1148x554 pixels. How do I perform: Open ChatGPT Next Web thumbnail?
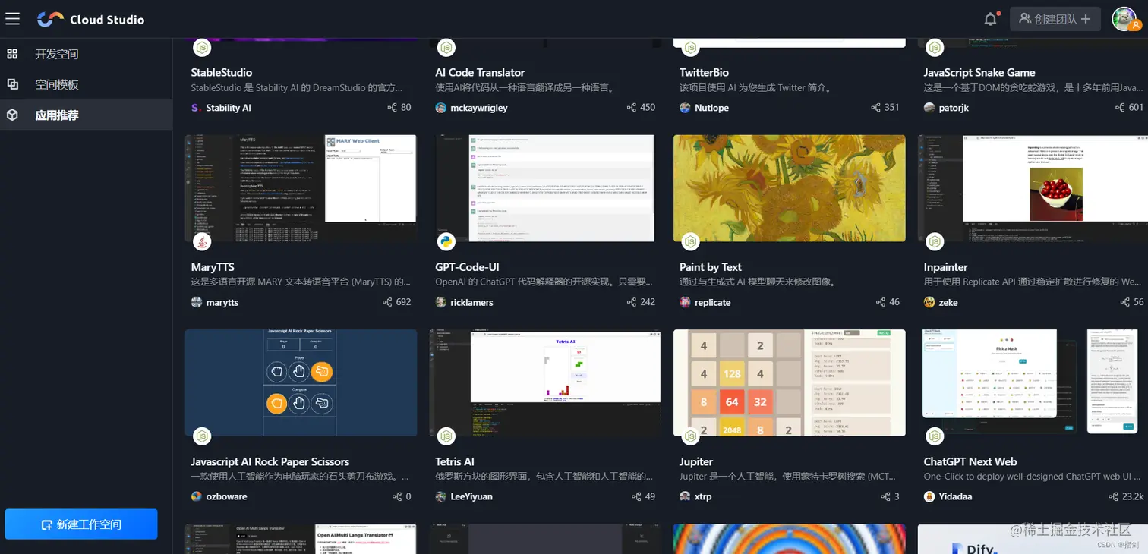(x=1033, y=382)
